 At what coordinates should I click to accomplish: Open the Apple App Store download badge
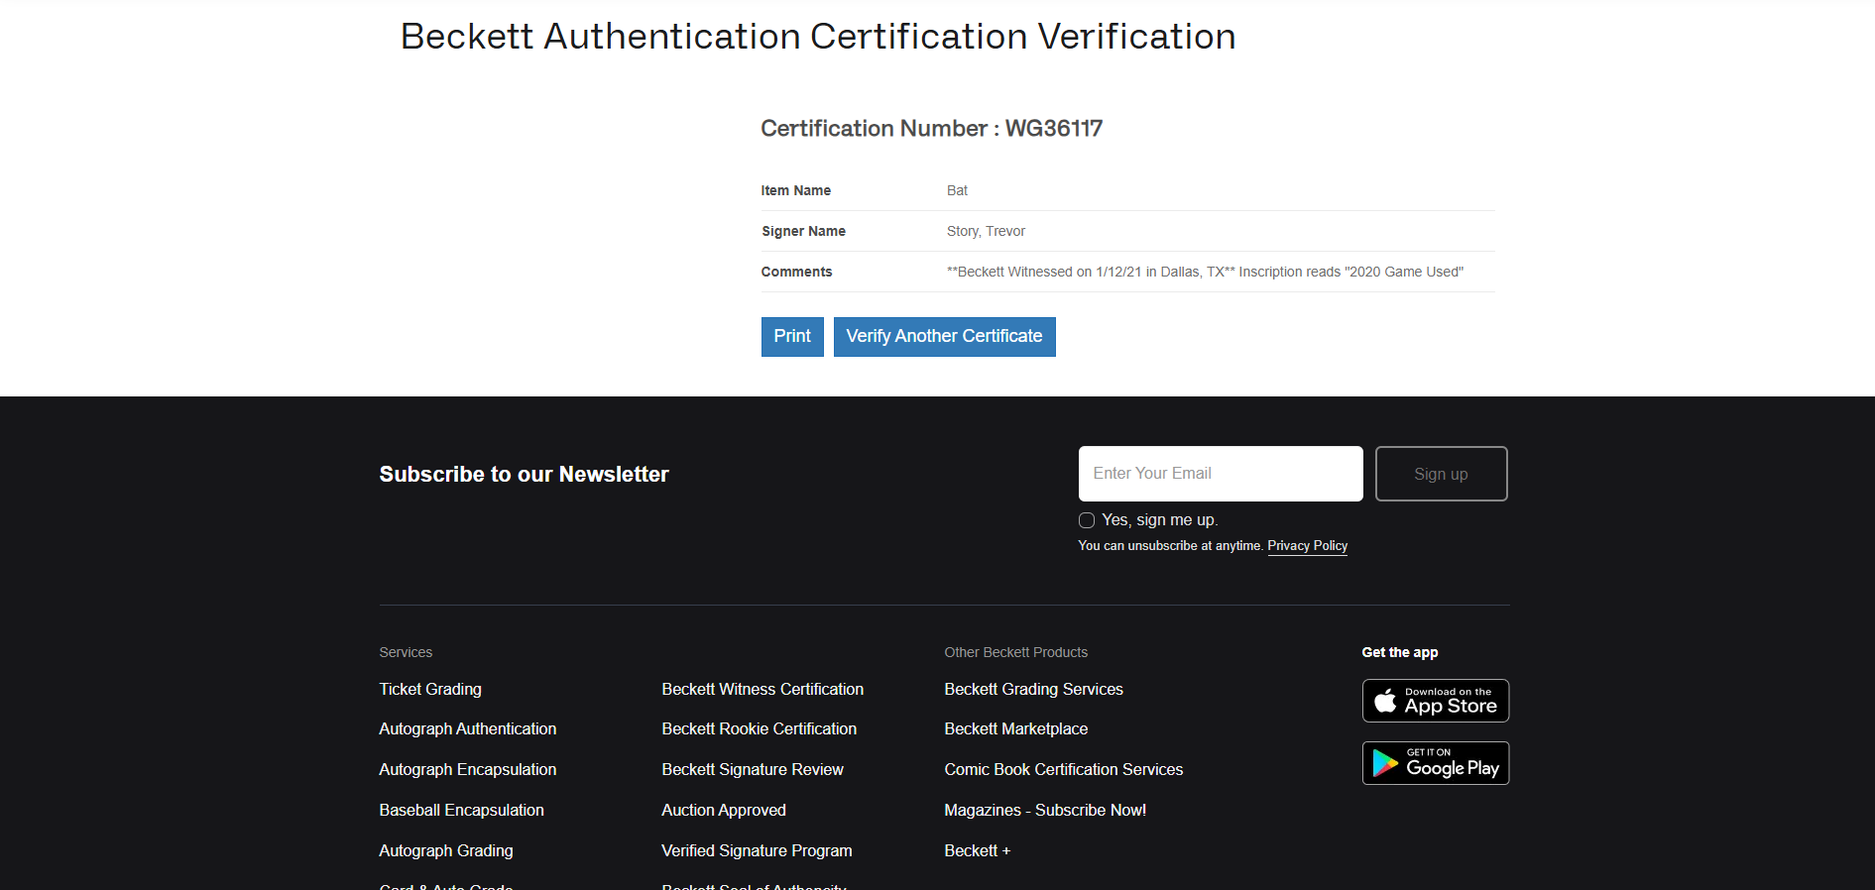(x=1436, y=701)
